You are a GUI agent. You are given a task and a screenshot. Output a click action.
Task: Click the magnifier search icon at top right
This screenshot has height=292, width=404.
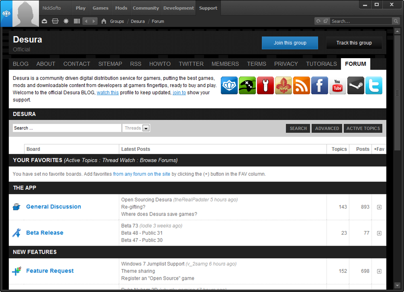pyautogui.click(x=396, y=21)
